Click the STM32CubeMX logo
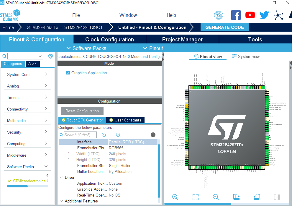 10,15
